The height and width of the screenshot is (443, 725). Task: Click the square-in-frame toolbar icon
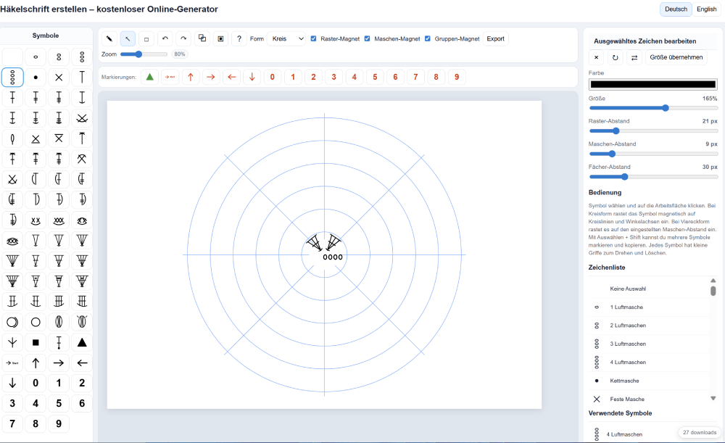[220, 39]
